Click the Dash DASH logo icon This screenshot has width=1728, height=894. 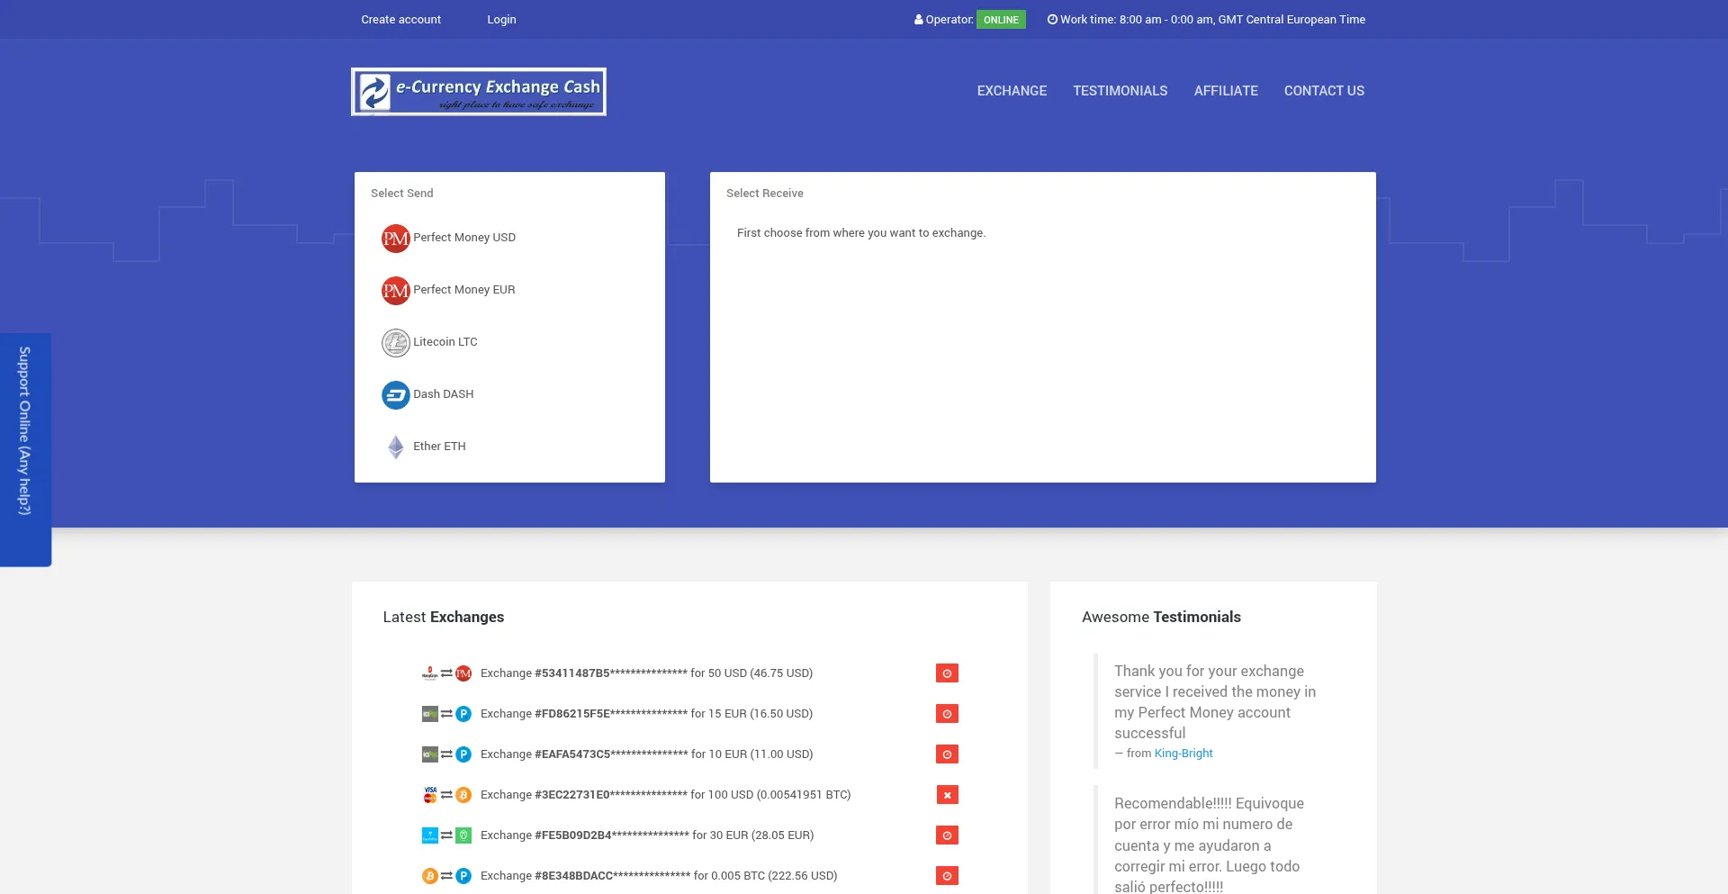click(x=395, y=395)
